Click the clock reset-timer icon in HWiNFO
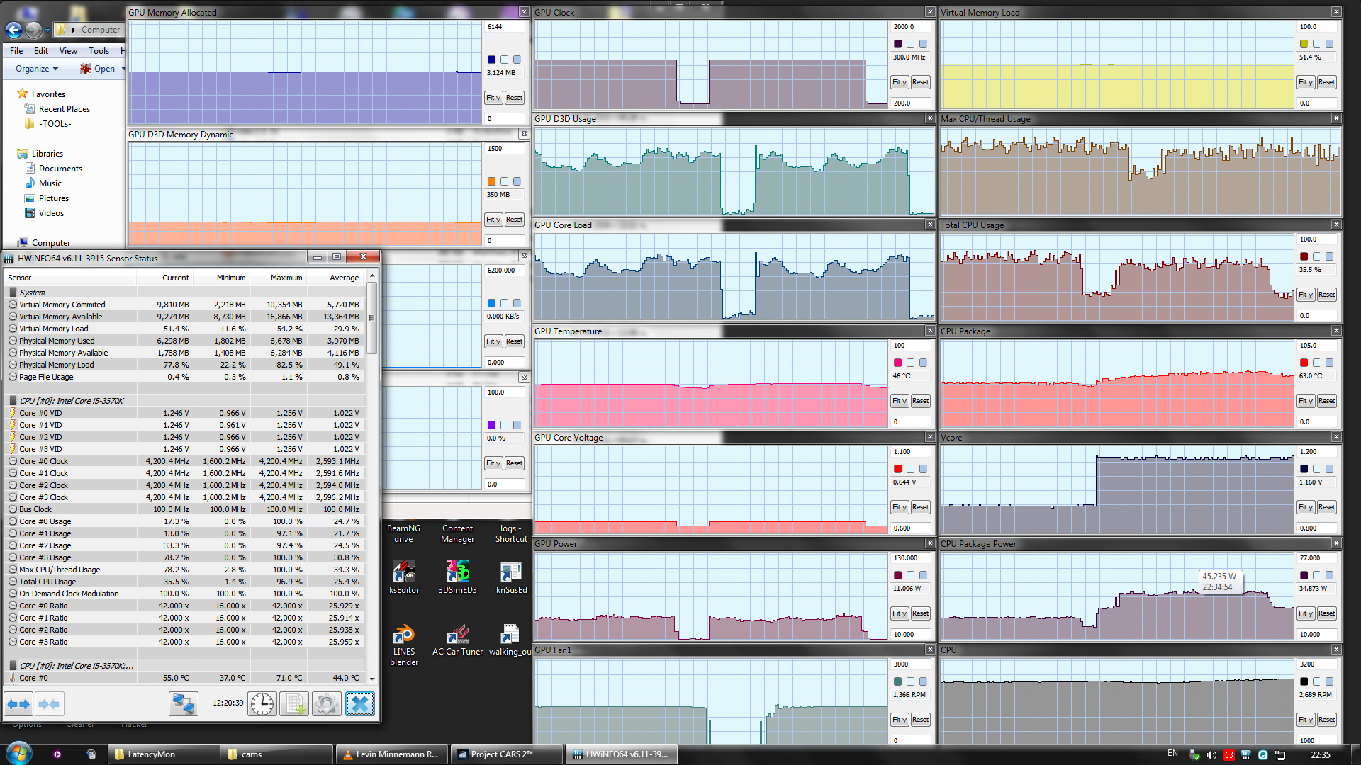The height and width of the screenshot is (765, 1361). pyautogui.click(x=262, y=704)
